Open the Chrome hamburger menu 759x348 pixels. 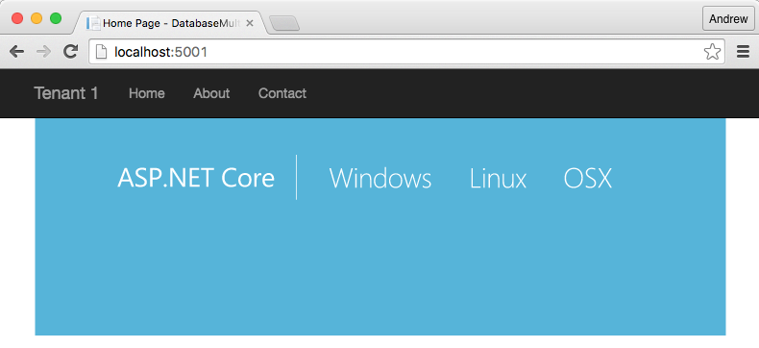[x=743, y=51]
